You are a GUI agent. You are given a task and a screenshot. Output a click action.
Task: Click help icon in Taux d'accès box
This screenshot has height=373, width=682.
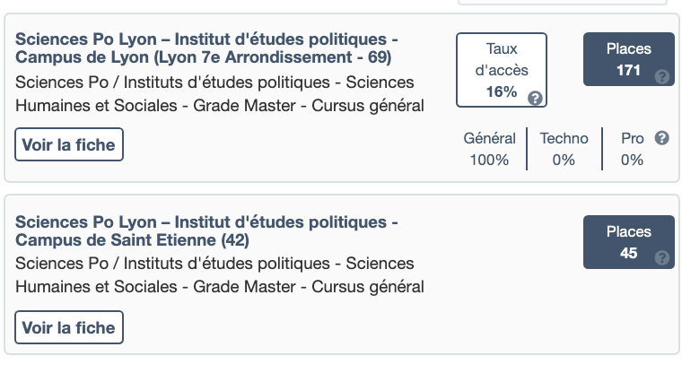point(535,98)
